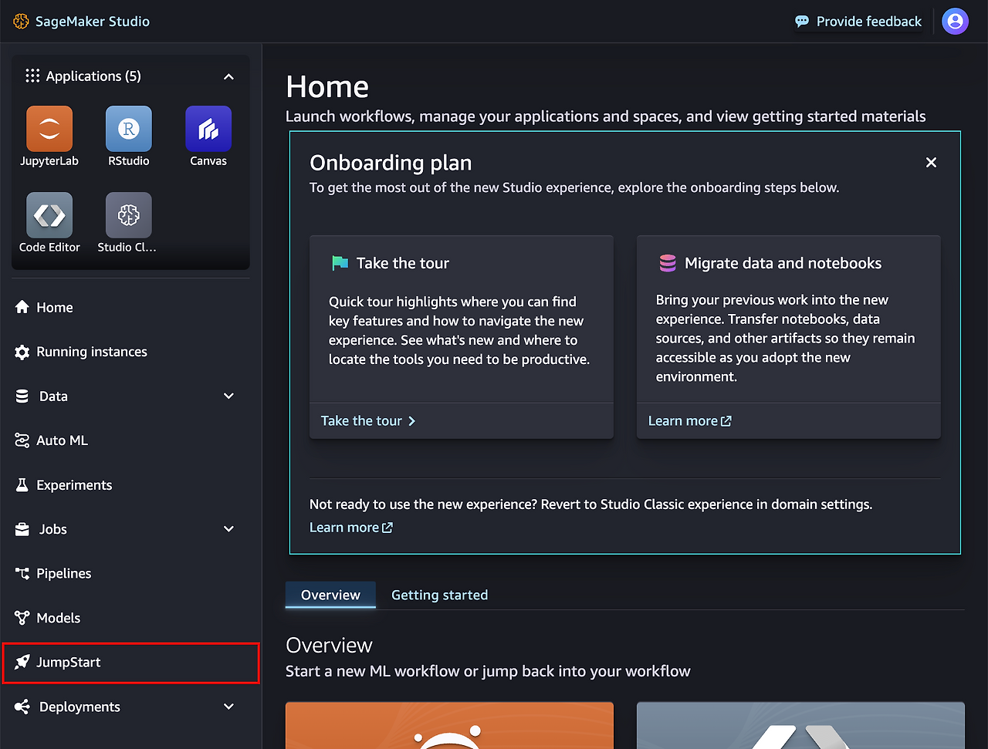Expand the Jobs menu chevron
The image size is (988, 749).
tap(228, 529)
